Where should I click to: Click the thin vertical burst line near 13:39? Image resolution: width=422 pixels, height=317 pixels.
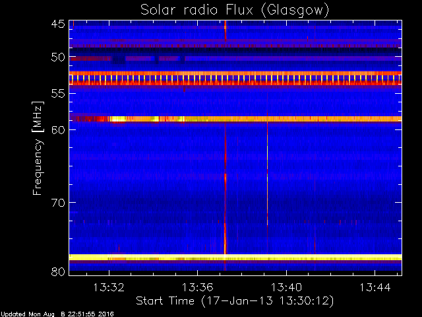pyautogui.click(x=267, y=172)
